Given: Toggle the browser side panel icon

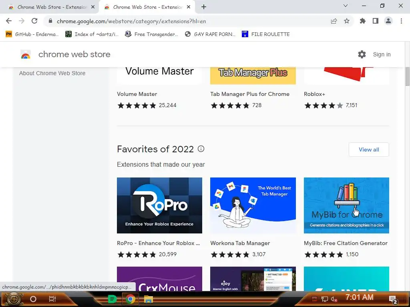Looking at the screenshot, I should (376, 21).
